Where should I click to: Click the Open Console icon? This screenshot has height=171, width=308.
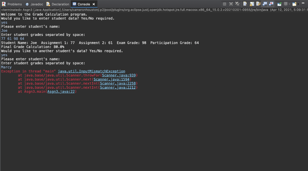[294, 4]
